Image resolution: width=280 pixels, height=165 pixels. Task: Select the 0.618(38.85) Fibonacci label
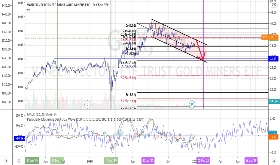[x=128, y=40]
